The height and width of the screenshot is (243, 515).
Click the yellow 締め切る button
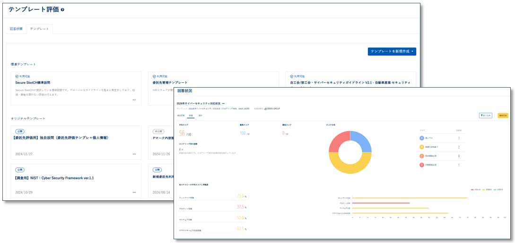coord(503,116)
